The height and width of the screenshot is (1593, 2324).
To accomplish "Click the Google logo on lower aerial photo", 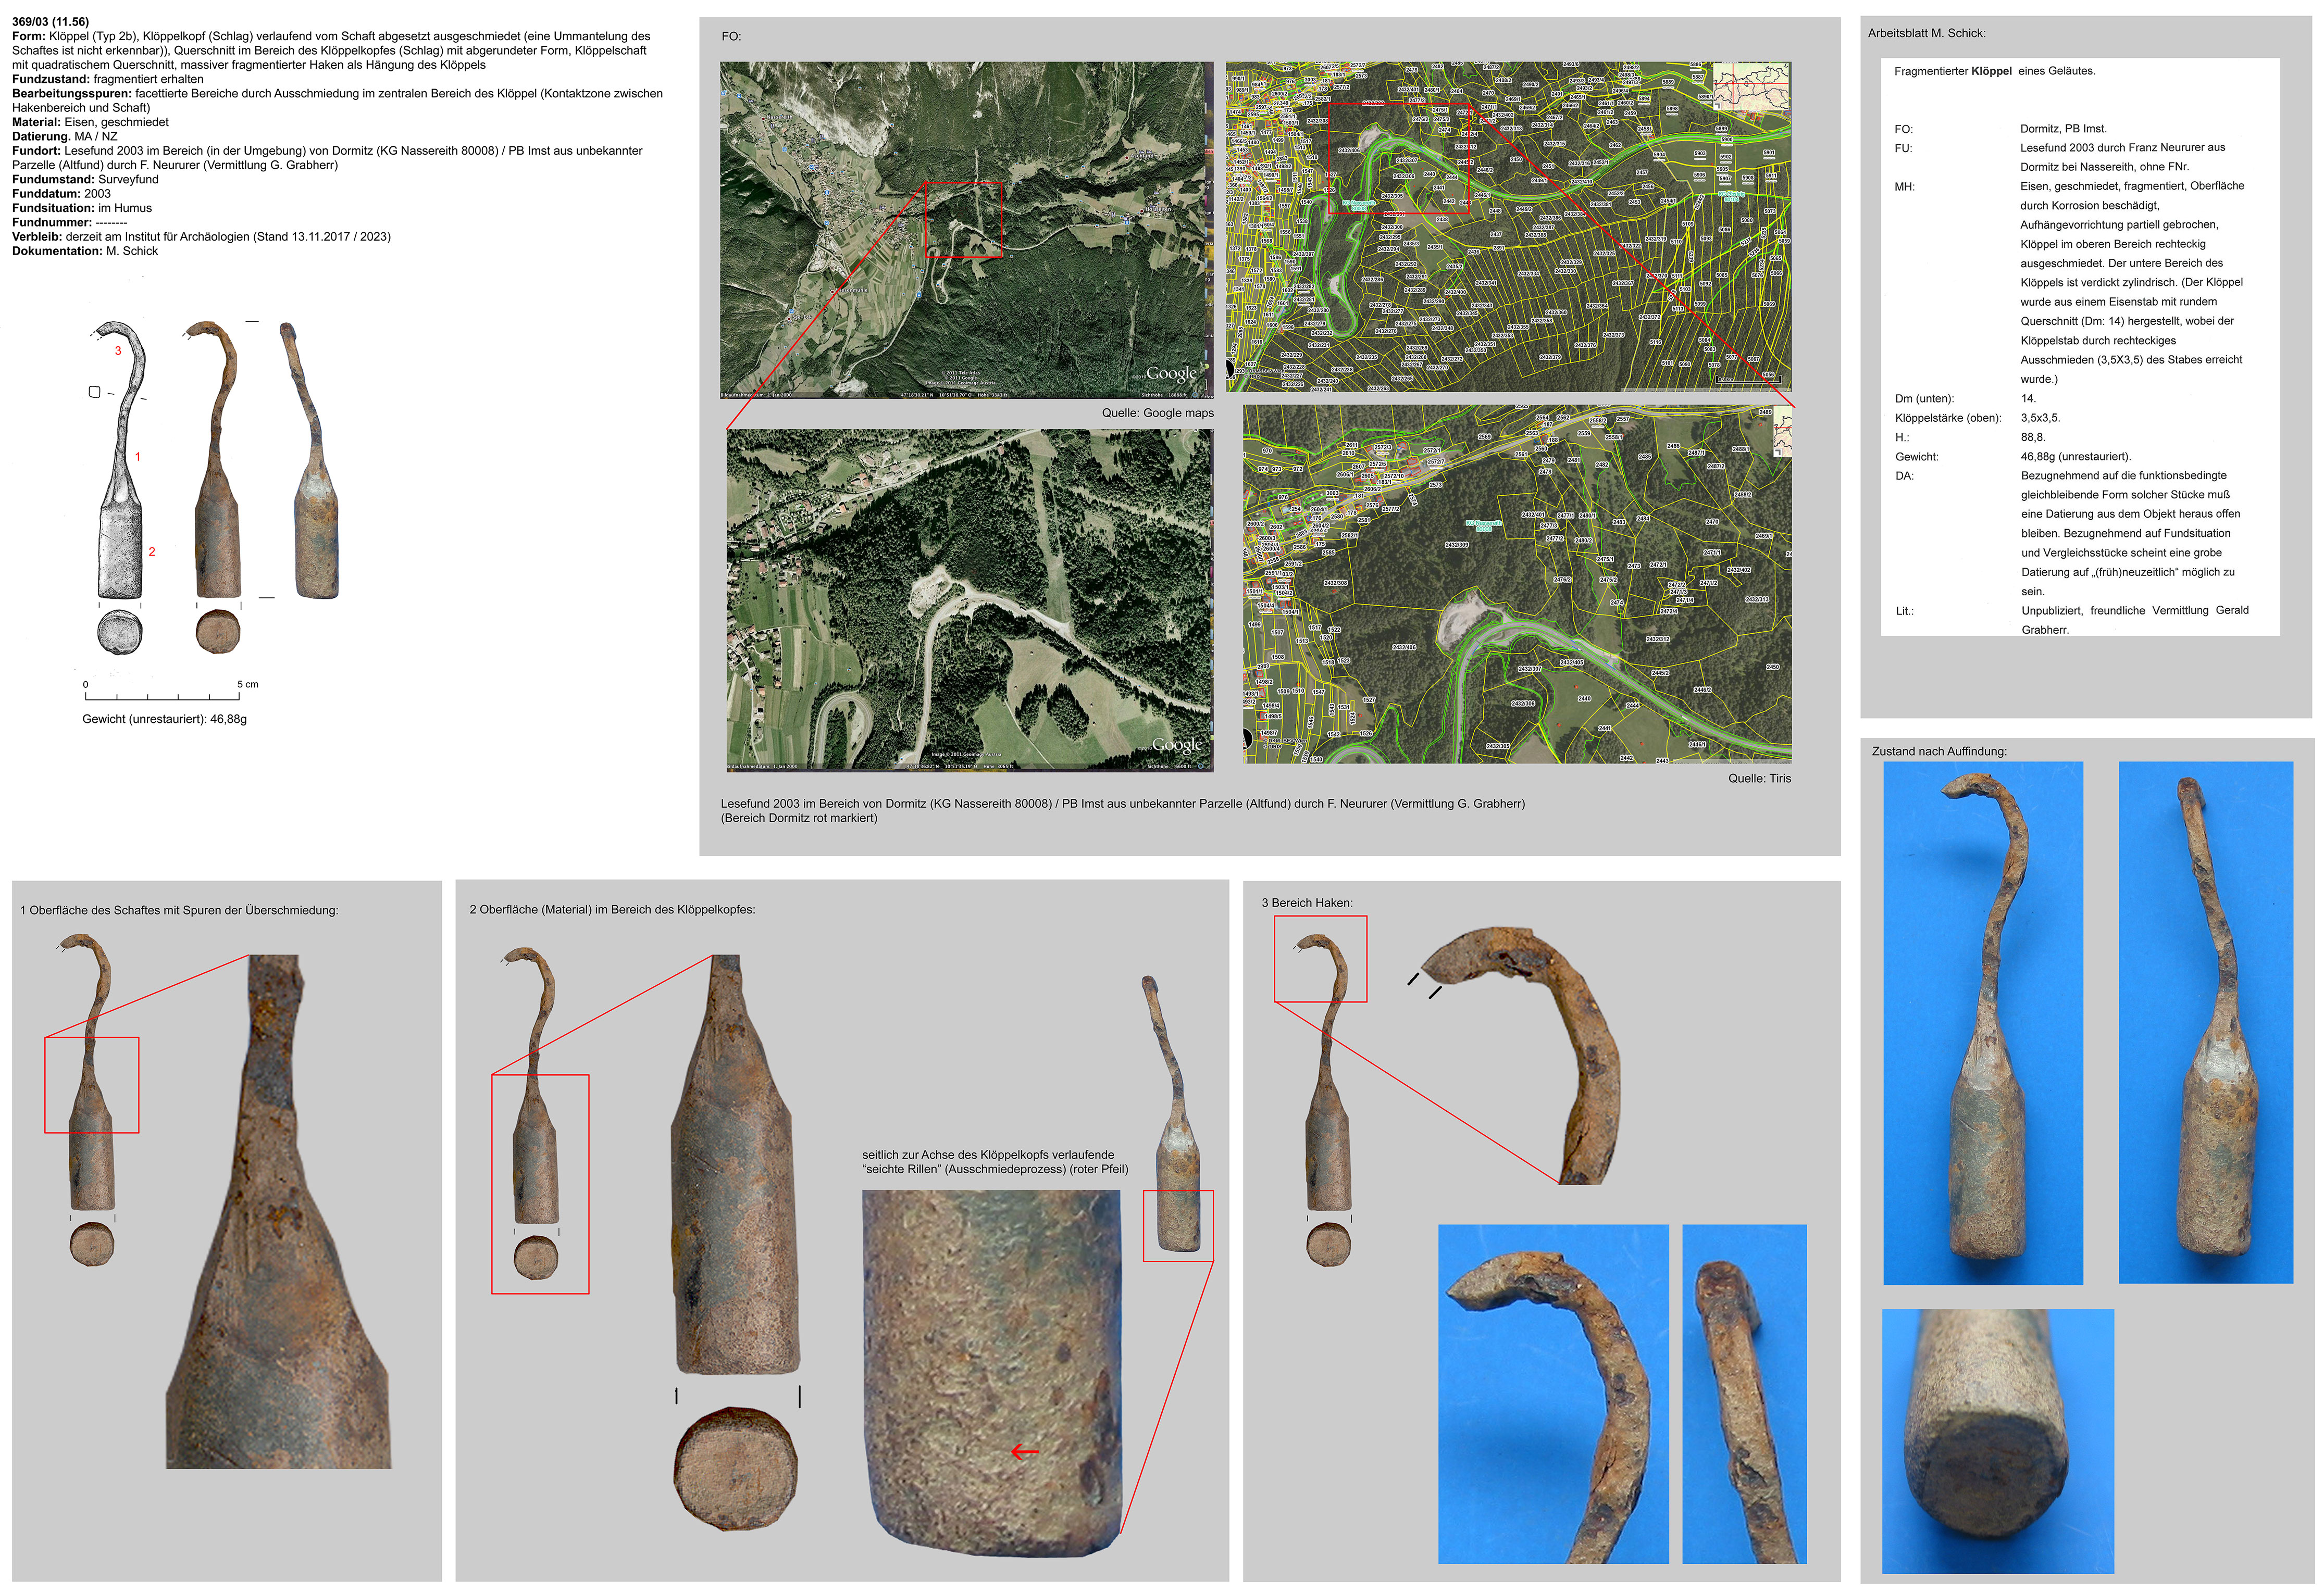I will (x=1177, y=745).
